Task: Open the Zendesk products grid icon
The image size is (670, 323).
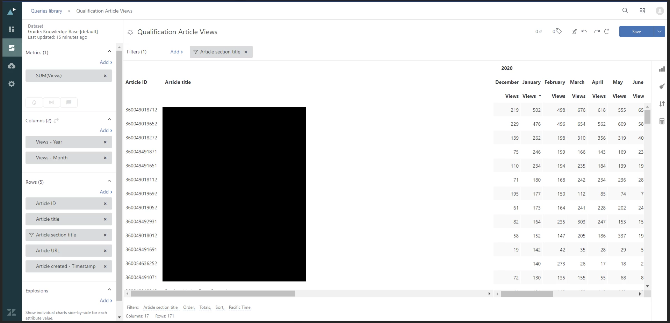Action: 642,11
